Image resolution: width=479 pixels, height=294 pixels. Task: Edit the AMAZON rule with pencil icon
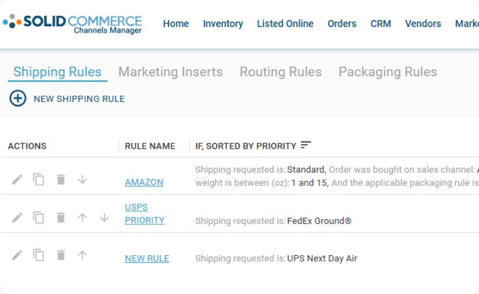(x=17, y=179)
